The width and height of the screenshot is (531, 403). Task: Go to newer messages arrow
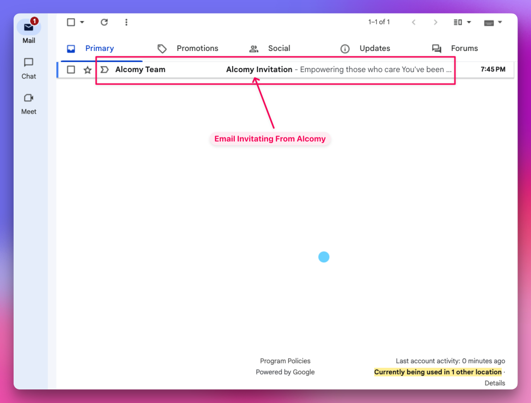point(414,22)
